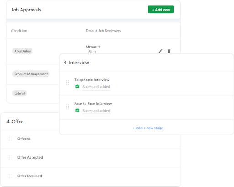Select the Product Management condition tag
The image size is (234, 187).
point(31,74)
